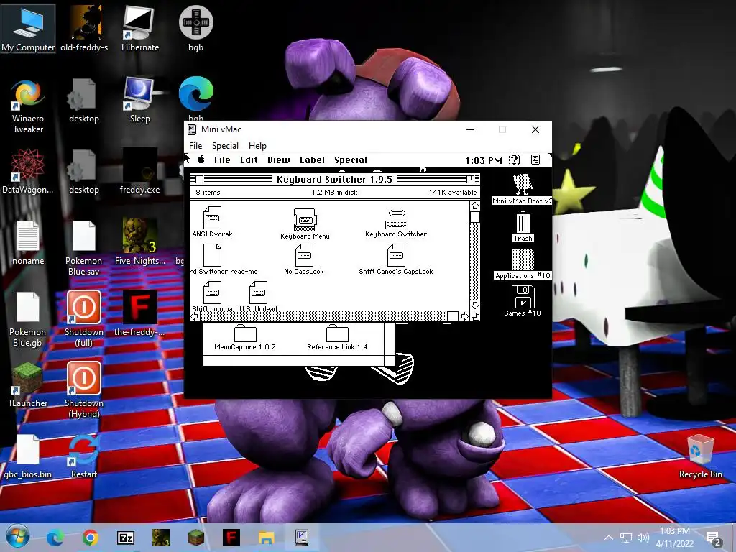Select the TLauncher desktop shortcut
This screenshot has height=552, width=736.
click(28, 385)
